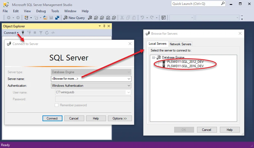Click the XMLA Query toolbar icon
This screenshot has width=254, height=148.
click(x=108, y=18)
